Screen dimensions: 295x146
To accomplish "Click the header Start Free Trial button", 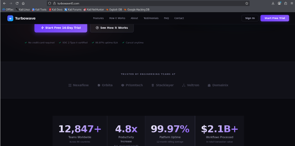I will [x=275, y=18].
